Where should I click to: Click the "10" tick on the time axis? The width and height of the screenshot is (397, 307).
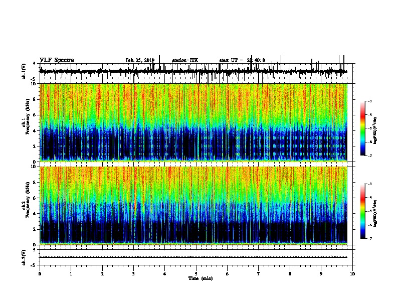coord(352,274)
